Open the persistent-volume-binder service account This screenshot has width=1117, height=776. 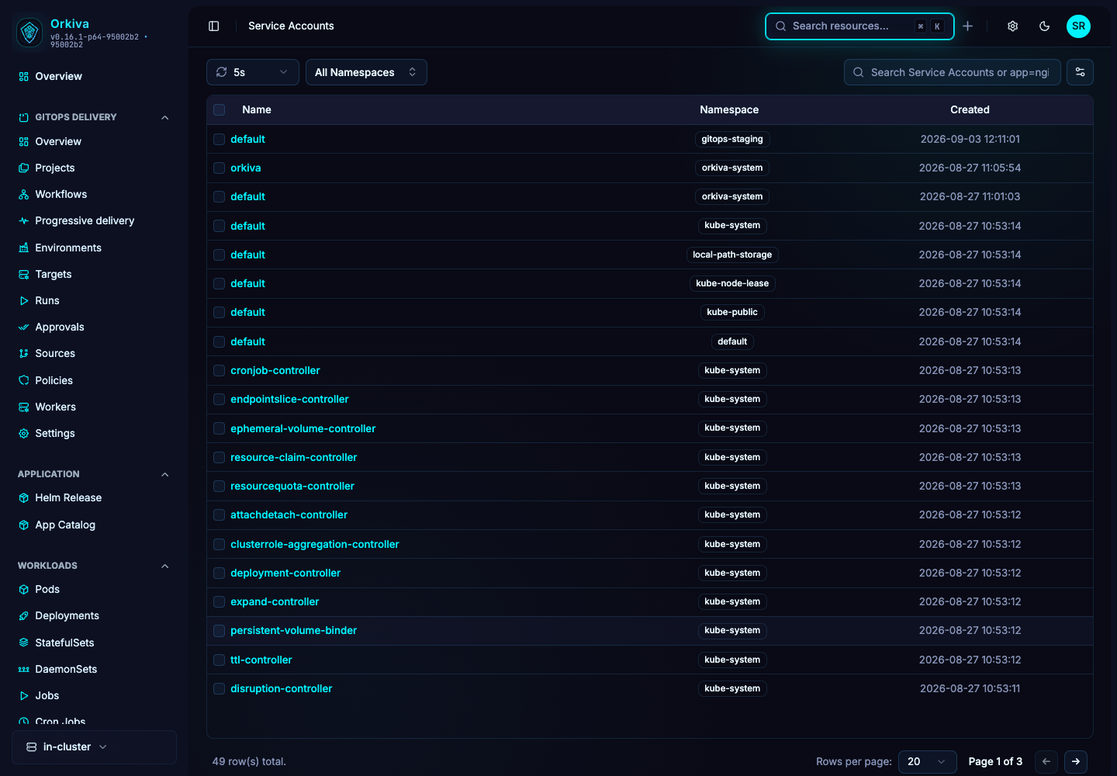pyautogui.click(x=293, y=630)
